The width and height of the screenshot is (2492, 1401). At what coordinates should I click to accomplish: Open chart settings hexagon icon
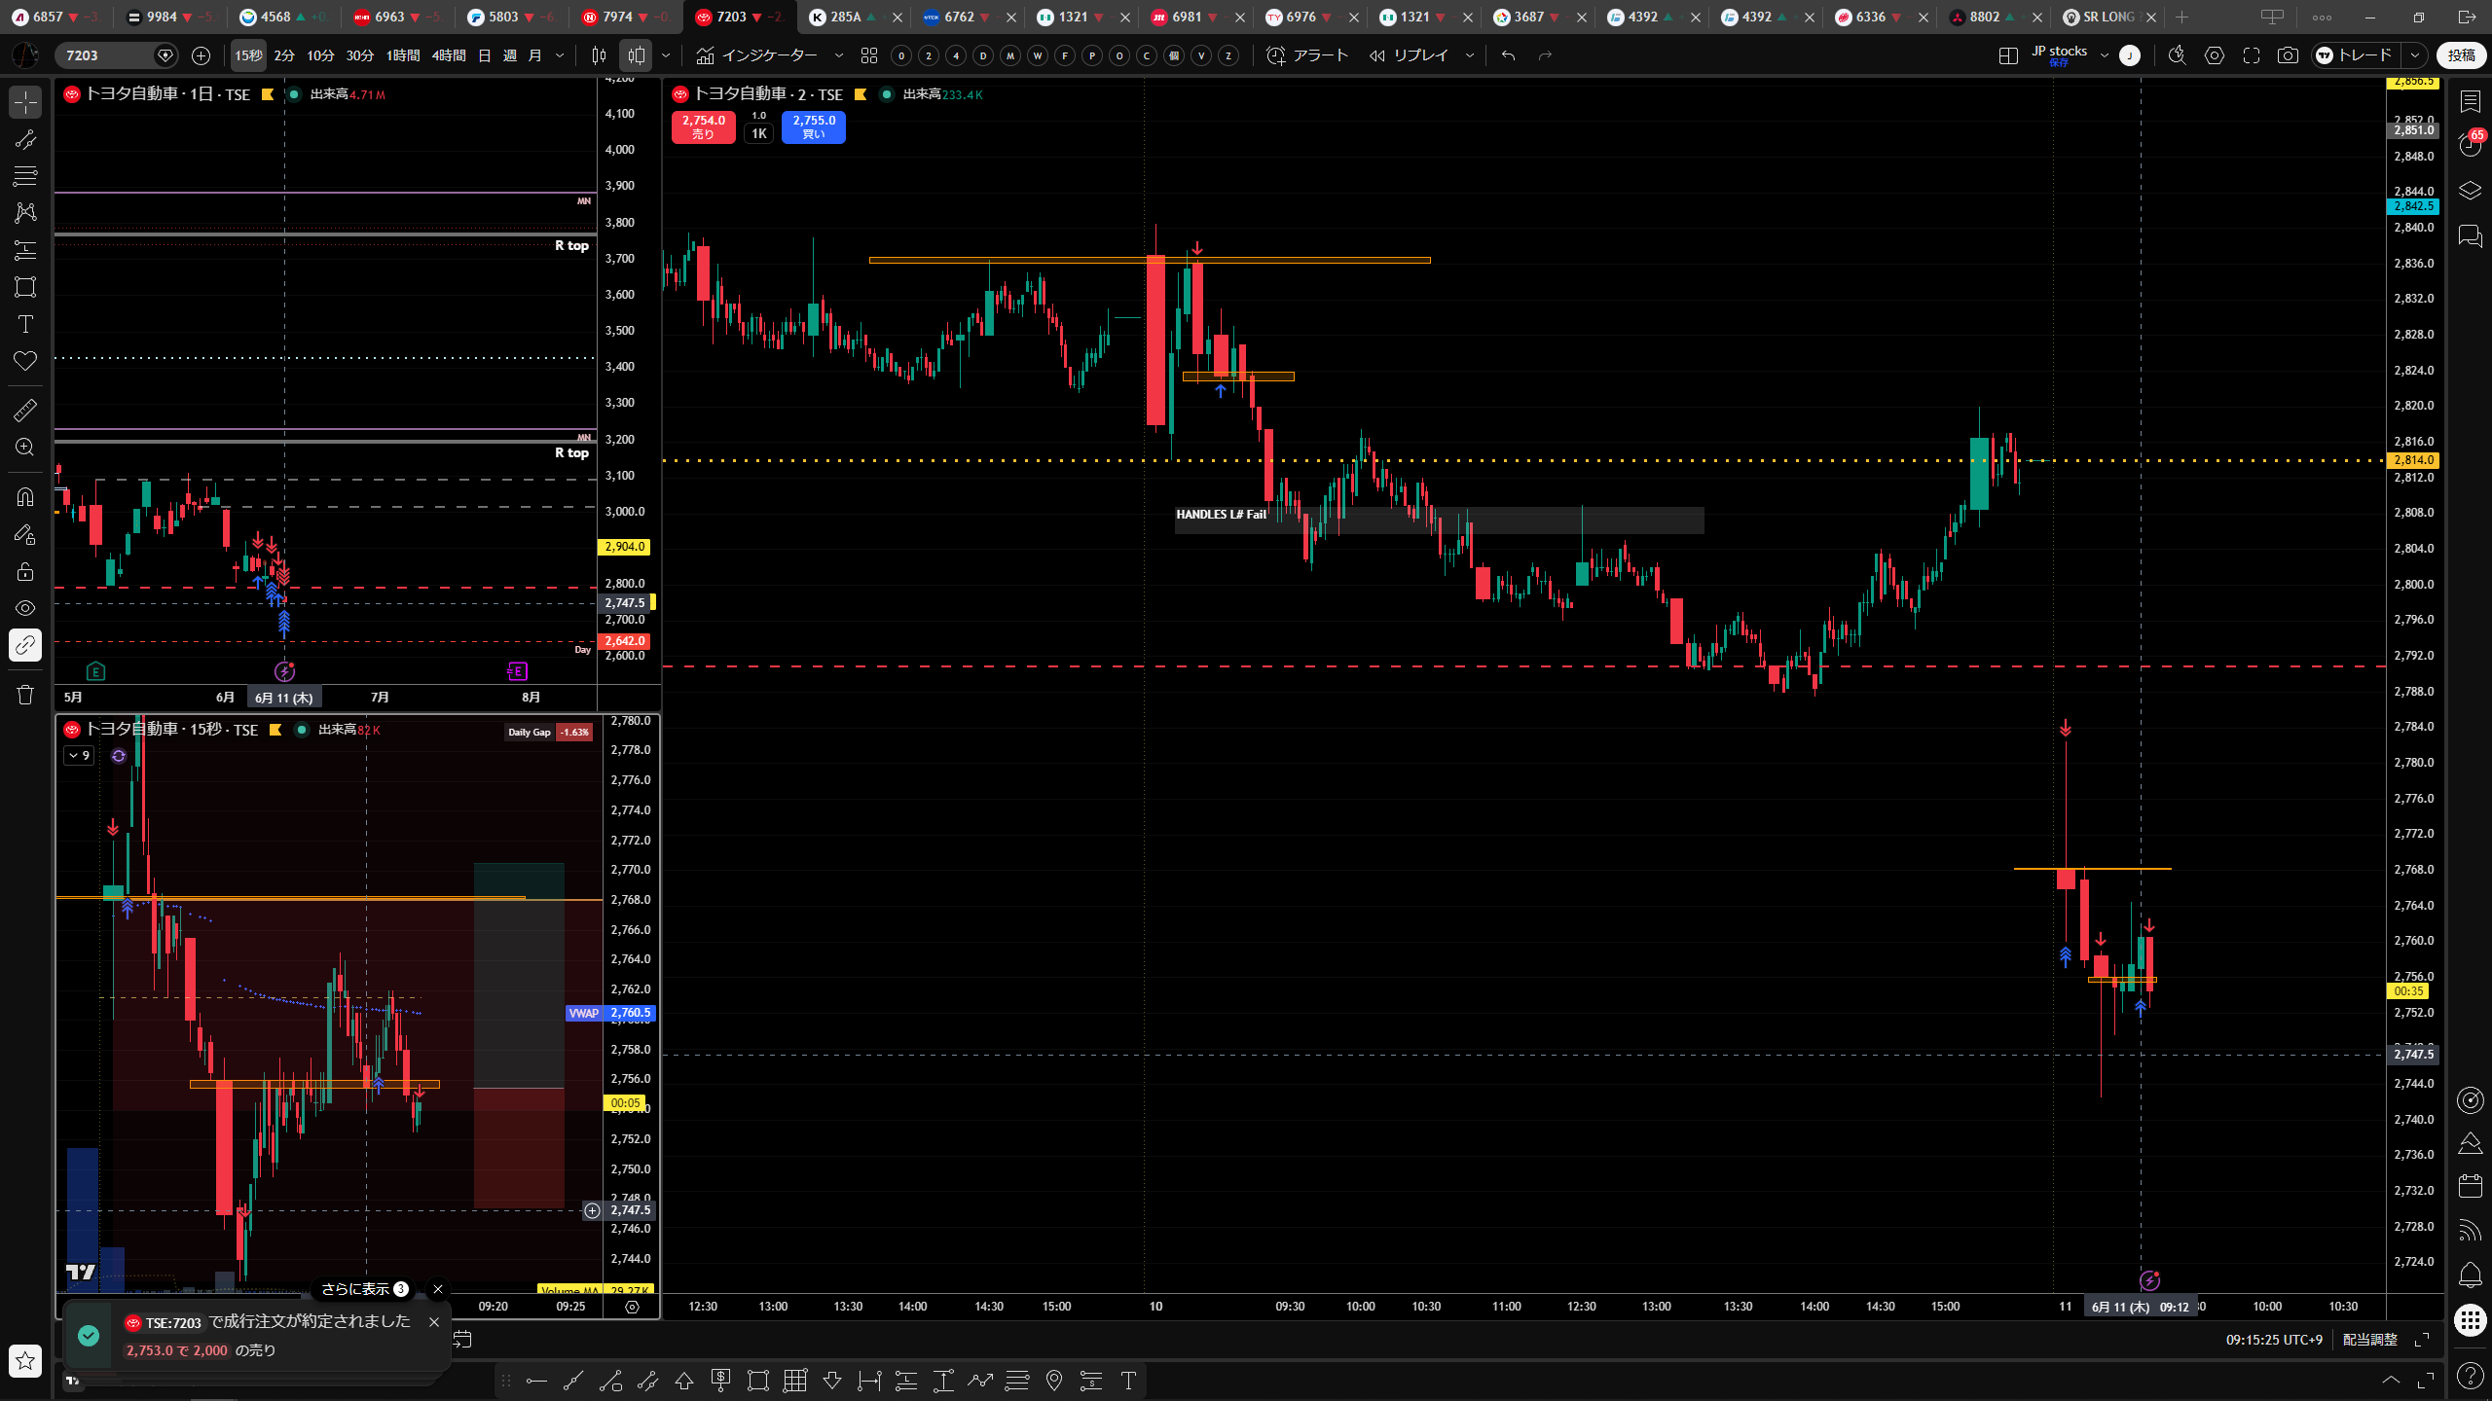coord(2215,55)
